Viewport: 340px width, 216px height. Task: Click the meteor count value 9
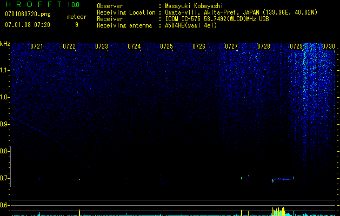[x=77, y=25]
